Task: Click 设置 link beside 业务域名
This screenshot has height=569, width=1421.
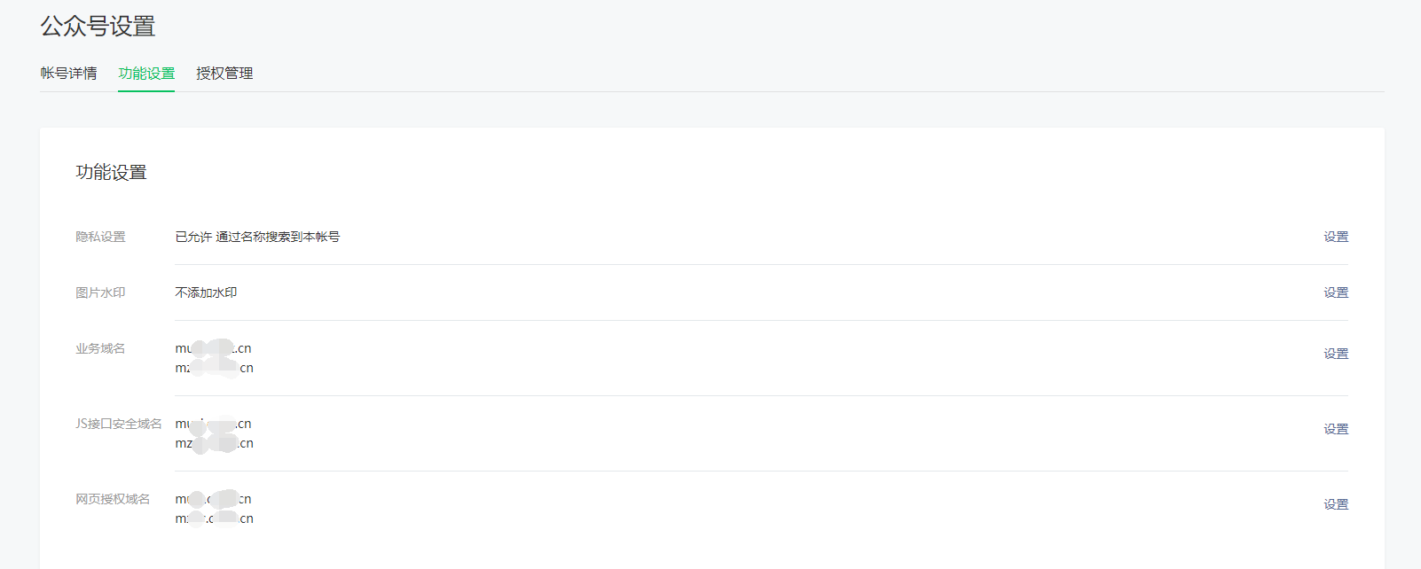Action: pos(1336,354)
